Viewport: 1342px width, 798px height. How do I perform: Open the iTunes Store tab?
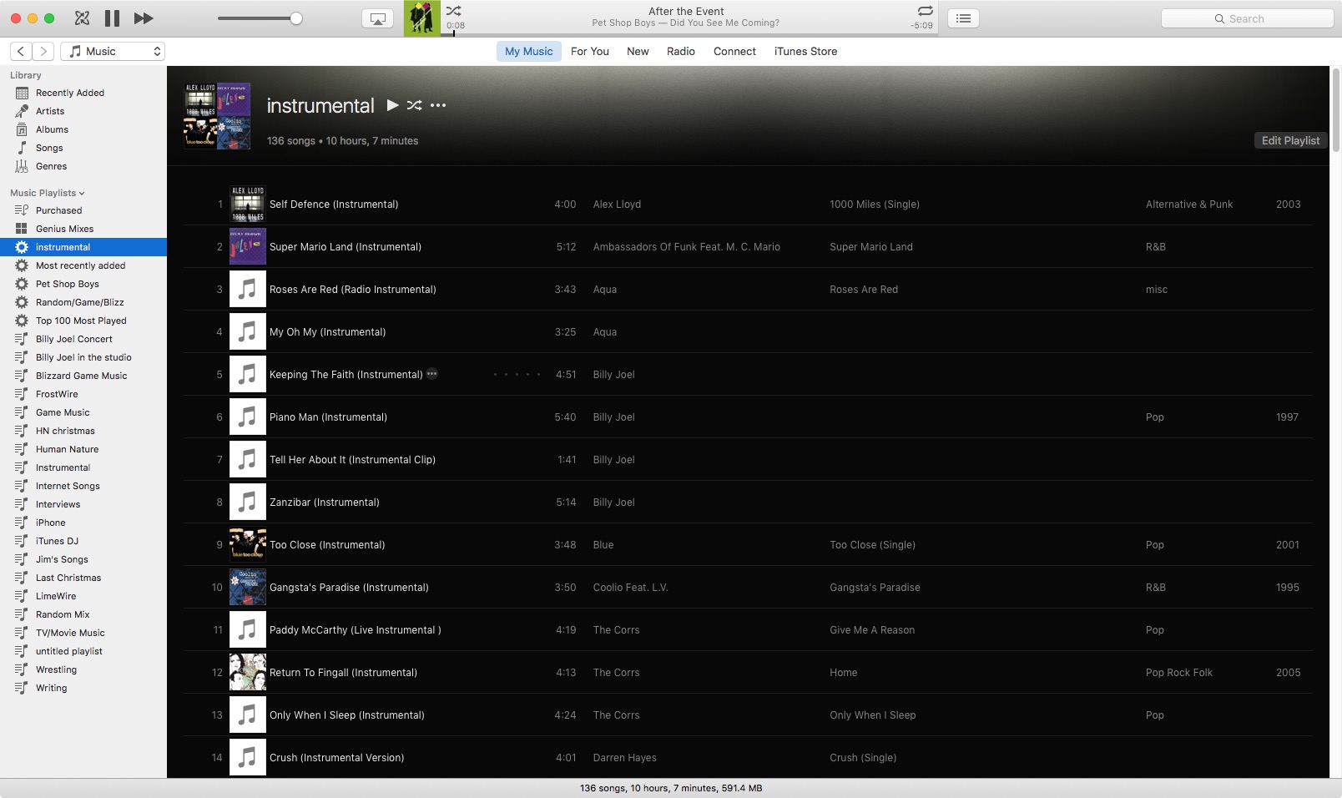(x=805, y=51)
